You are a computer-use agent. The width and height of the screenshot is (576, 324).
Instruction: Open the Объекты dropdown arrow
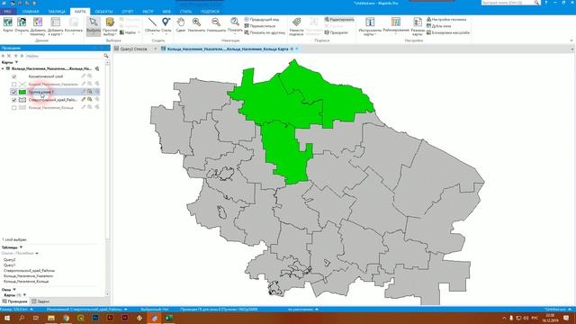click(x=152, y=34)
